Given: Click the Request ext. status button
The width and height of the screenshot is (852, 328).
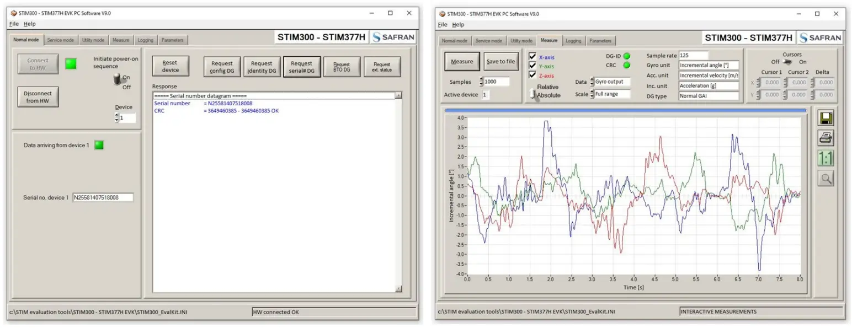Looking at the screenshot, I should tap(382, 67).
